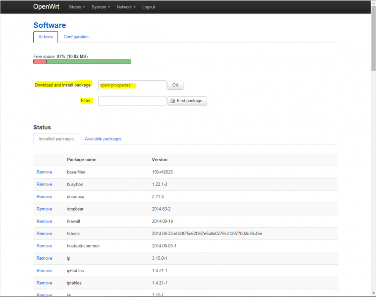Open the Status dropdown menu
The height and width of the screenshot is (297, 376).
77,7
